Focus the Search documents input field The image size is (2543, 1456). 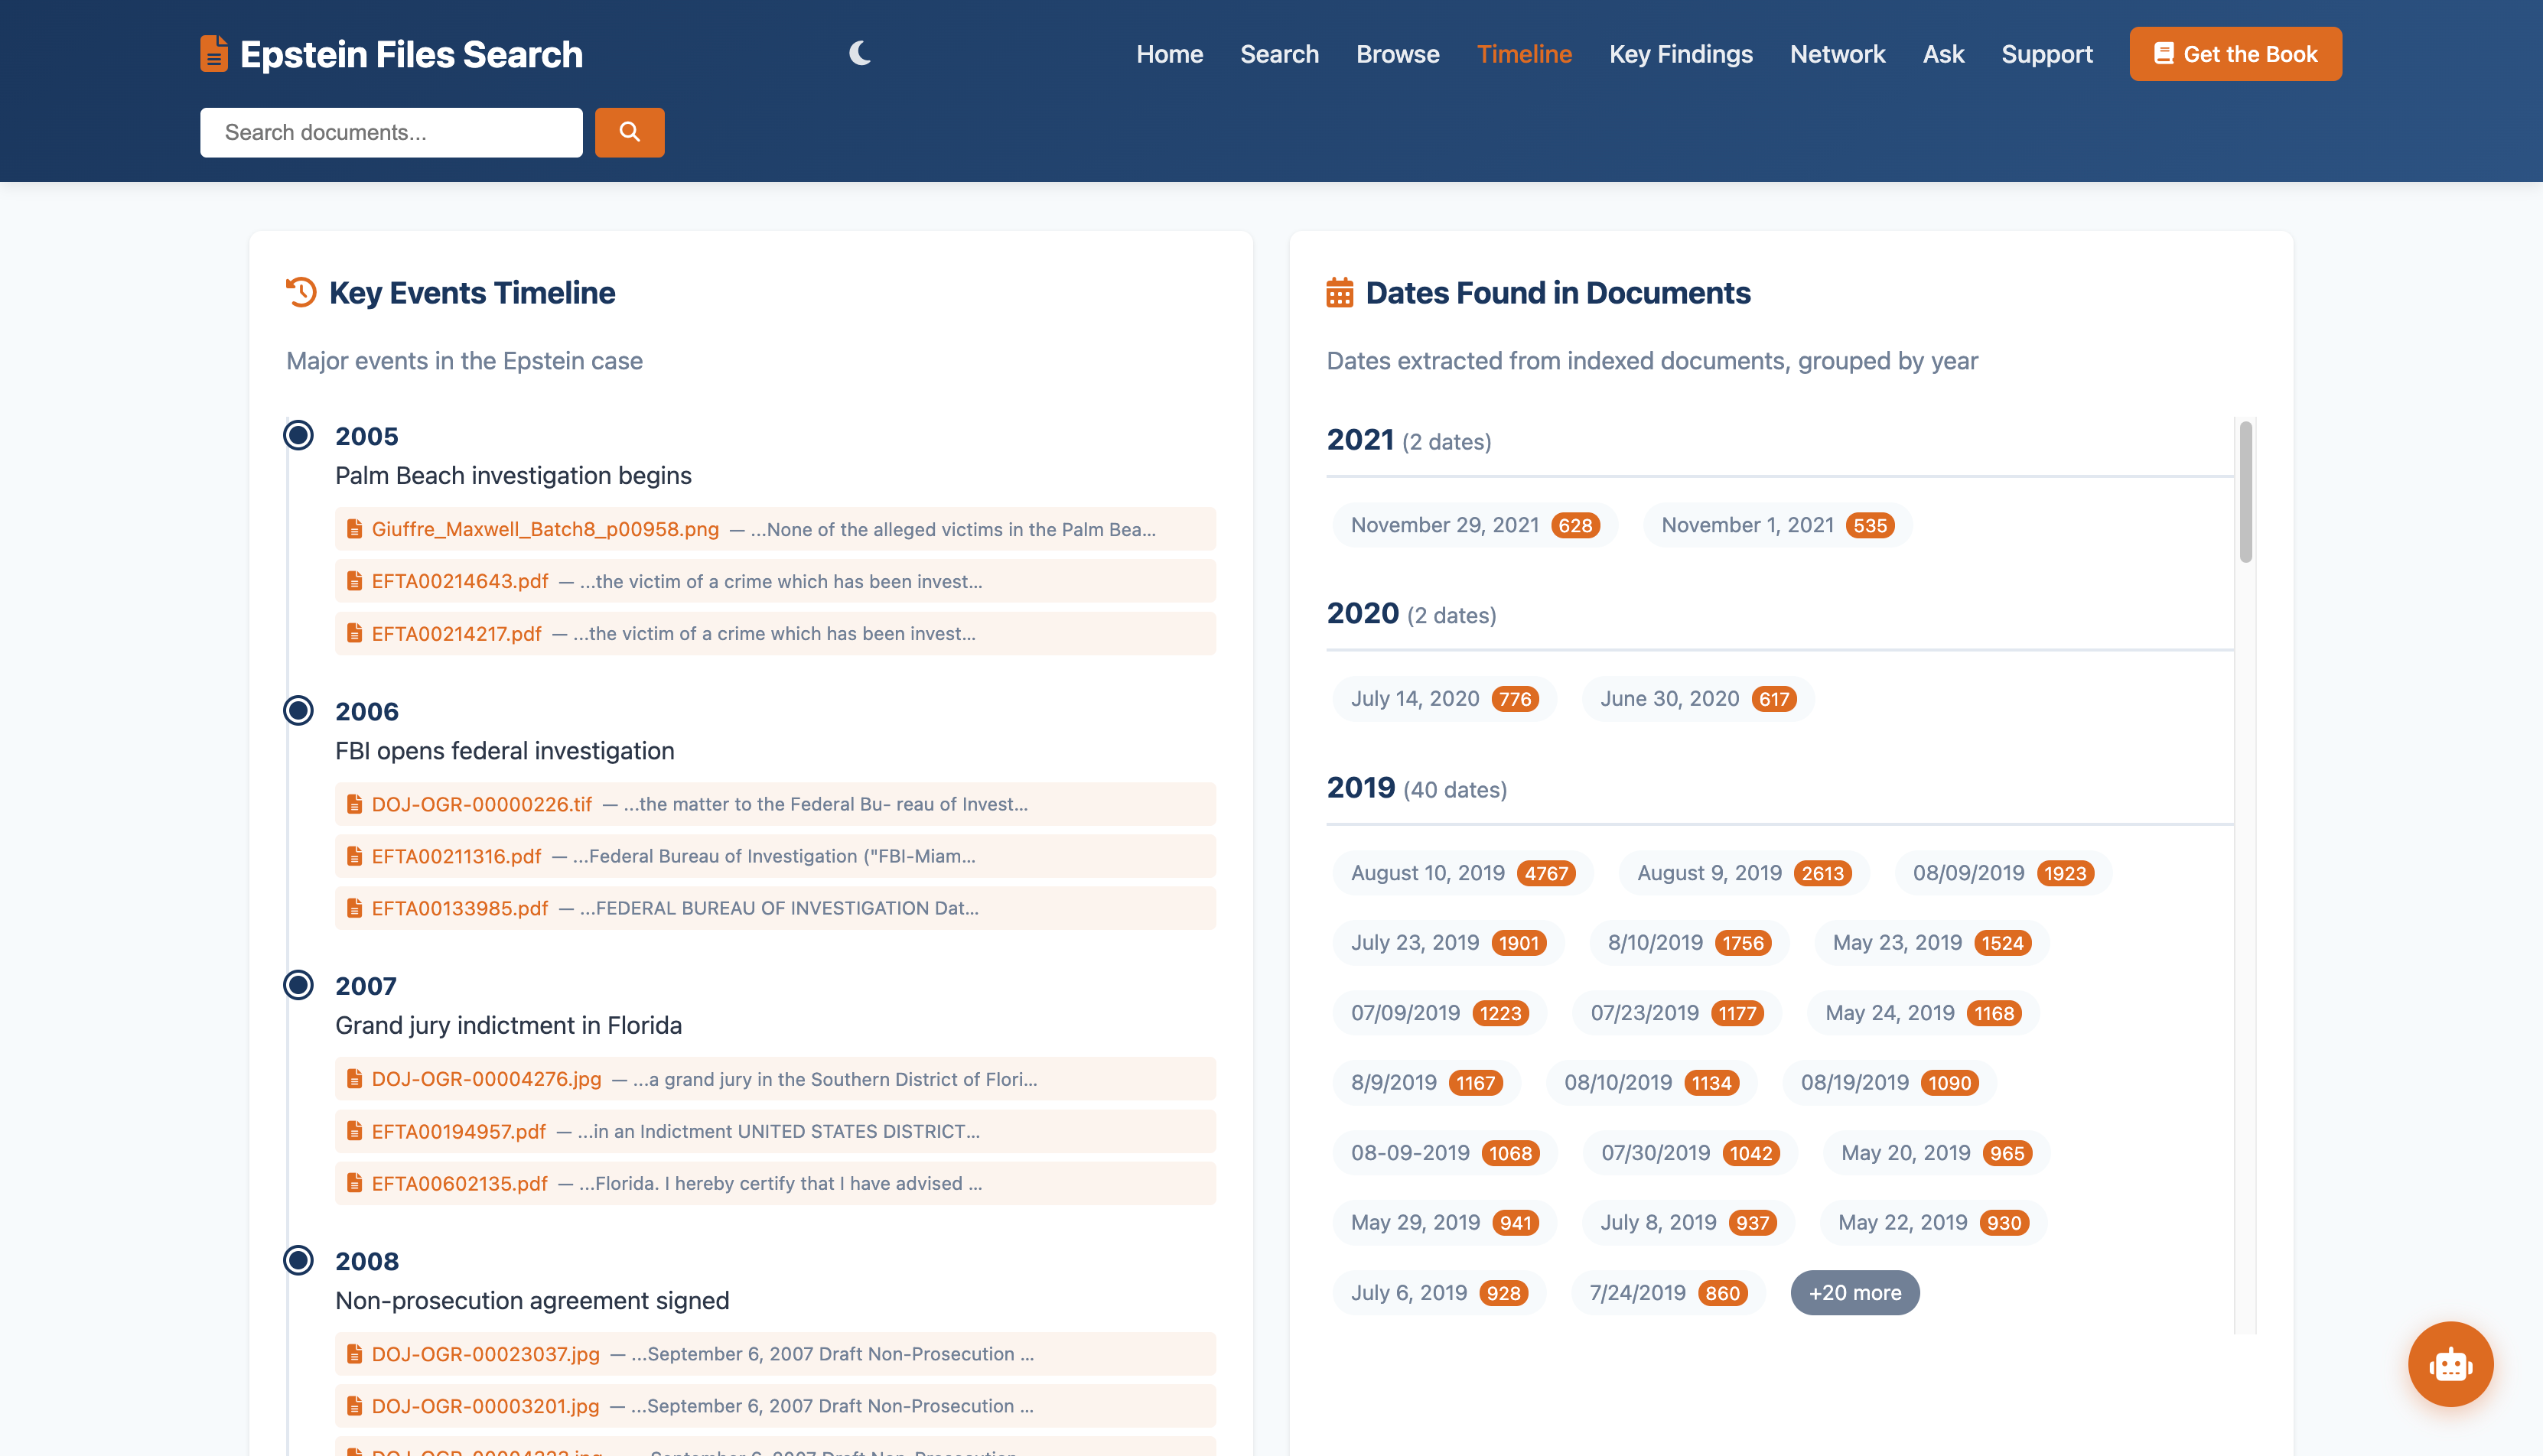point(391,132)
